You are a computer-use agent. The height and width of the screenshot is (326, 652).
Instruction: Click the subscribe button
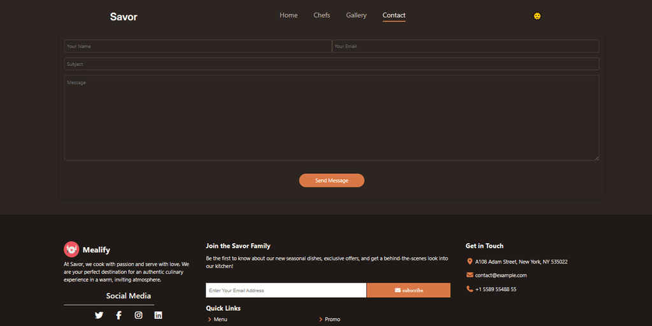pyautogui.click(x=408, y=290)
